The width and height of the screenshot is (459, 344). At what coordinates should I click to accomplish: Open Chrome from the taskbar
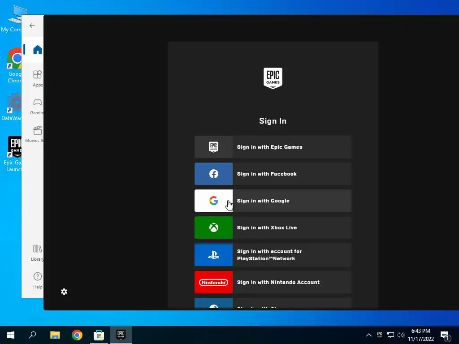[77, 335]
